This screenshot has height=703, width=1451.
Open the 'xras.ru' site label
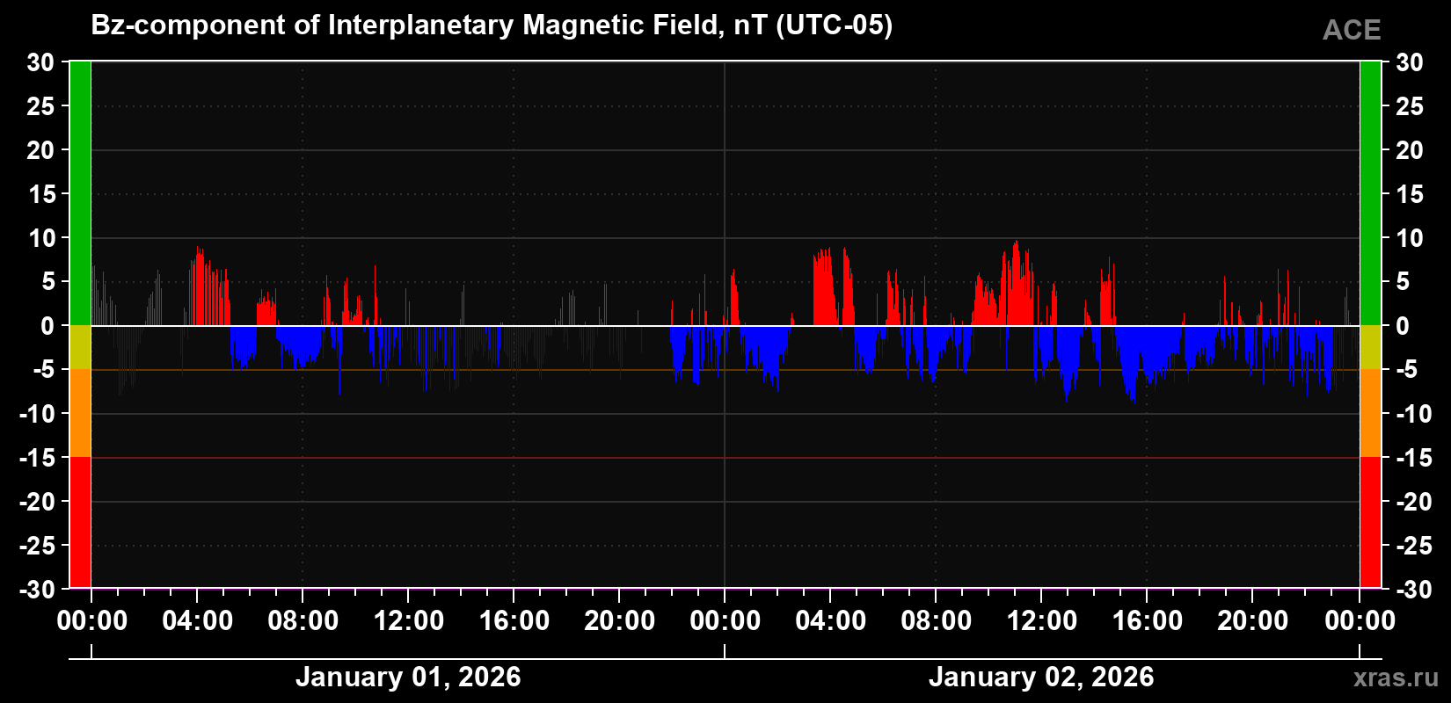coord(1396,677)
